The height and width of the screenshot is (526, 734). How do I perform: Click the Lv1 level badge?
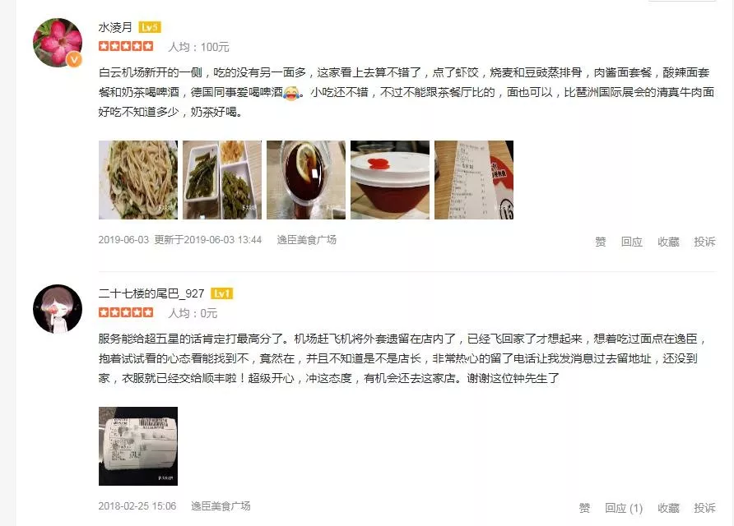pos(222,293)
